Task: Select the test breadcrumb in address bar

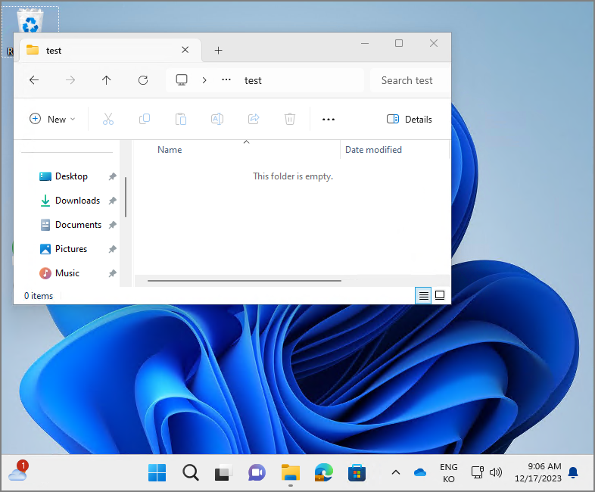Action: point(253,80)
